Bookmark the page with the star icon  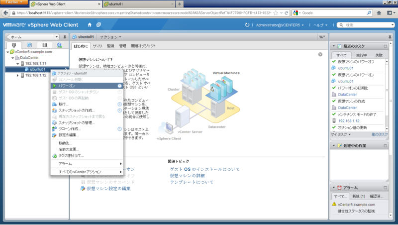[x=276, y=13]
